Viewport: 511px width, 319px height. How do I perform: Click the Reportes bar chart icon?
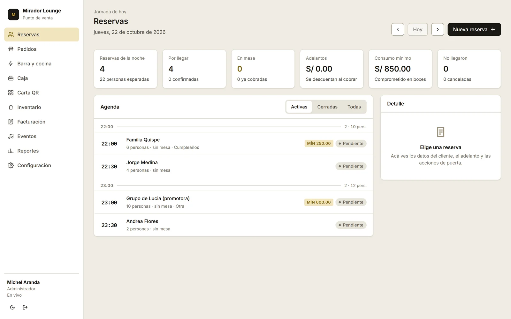coord(11,151)
